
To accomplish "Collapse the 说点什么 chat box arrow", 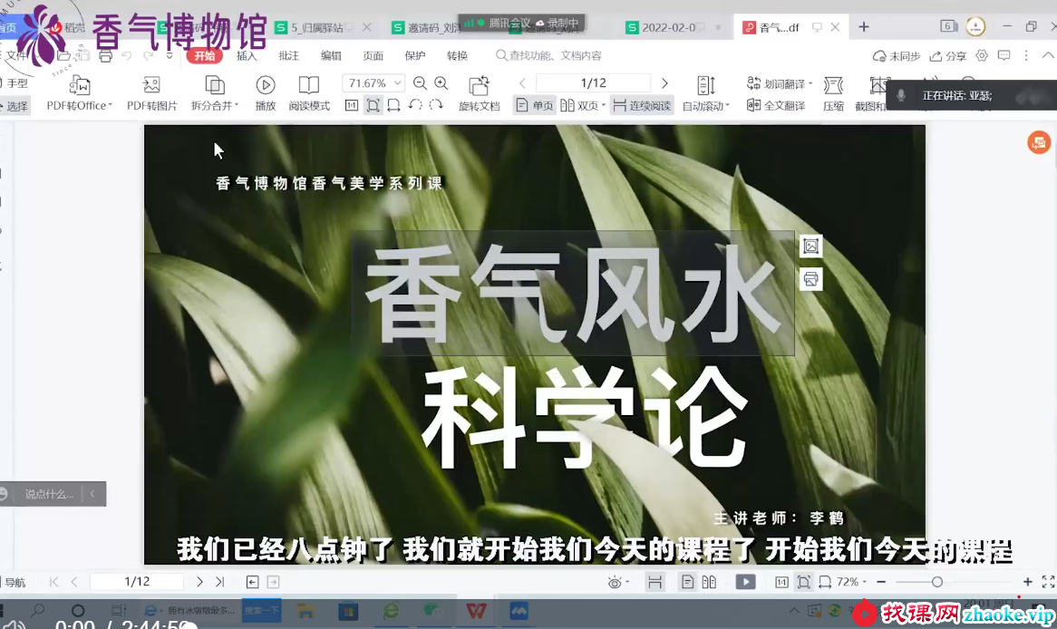I will tap(92, 494).
